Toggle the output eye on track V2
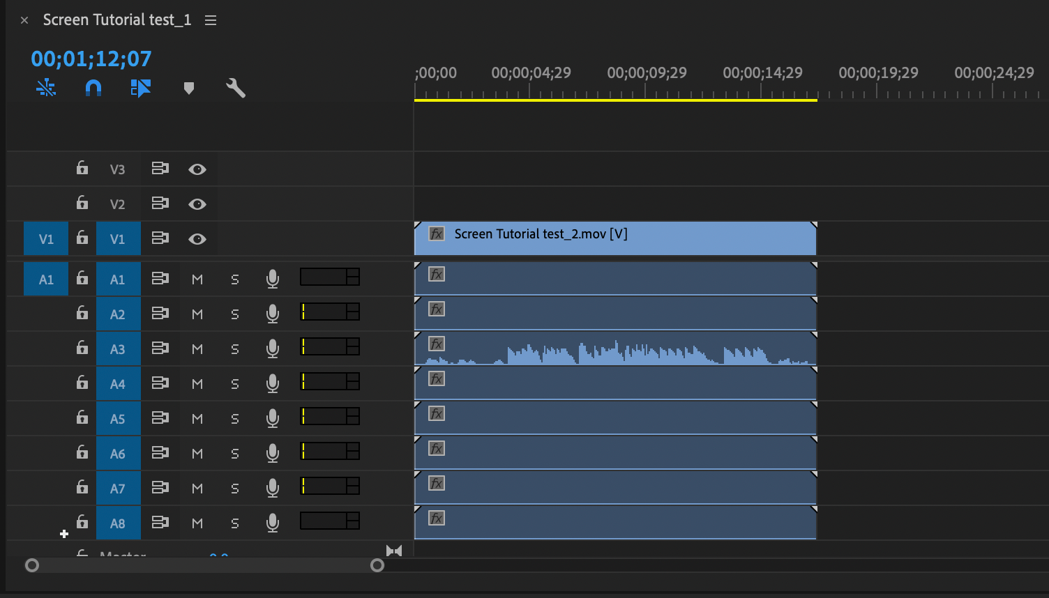 point(197,204)
